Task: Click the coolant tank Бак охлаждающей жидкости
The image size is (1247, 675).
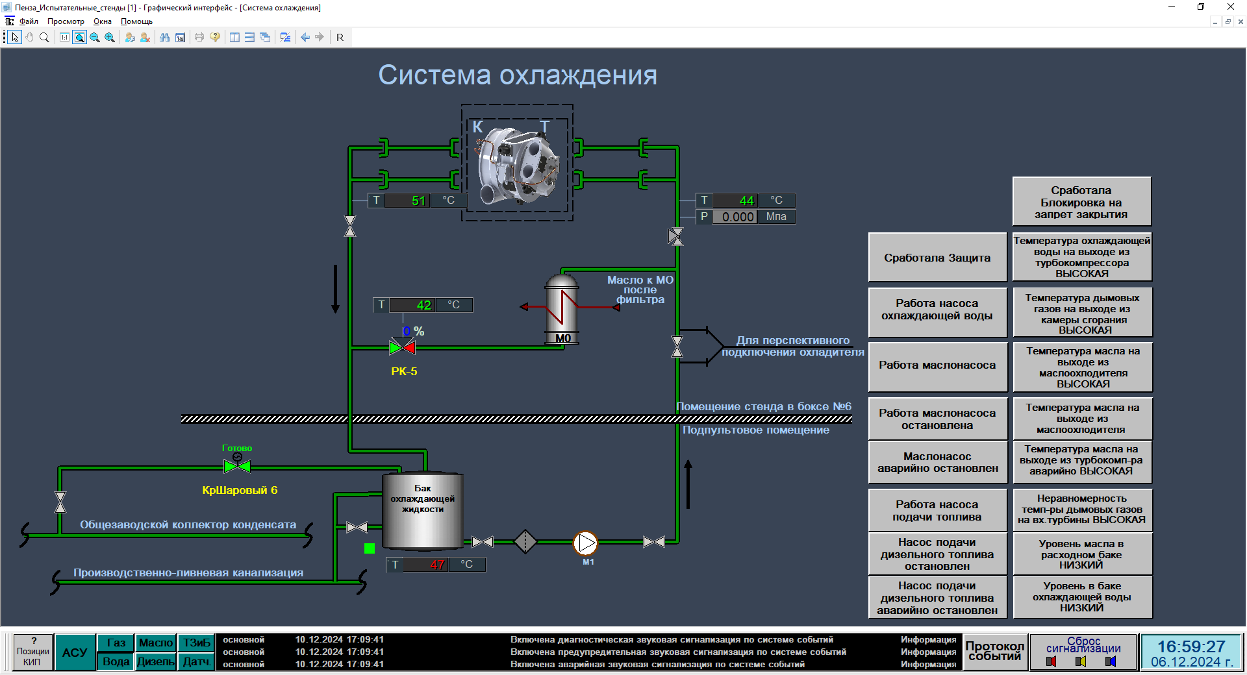Action: [423, 511]
